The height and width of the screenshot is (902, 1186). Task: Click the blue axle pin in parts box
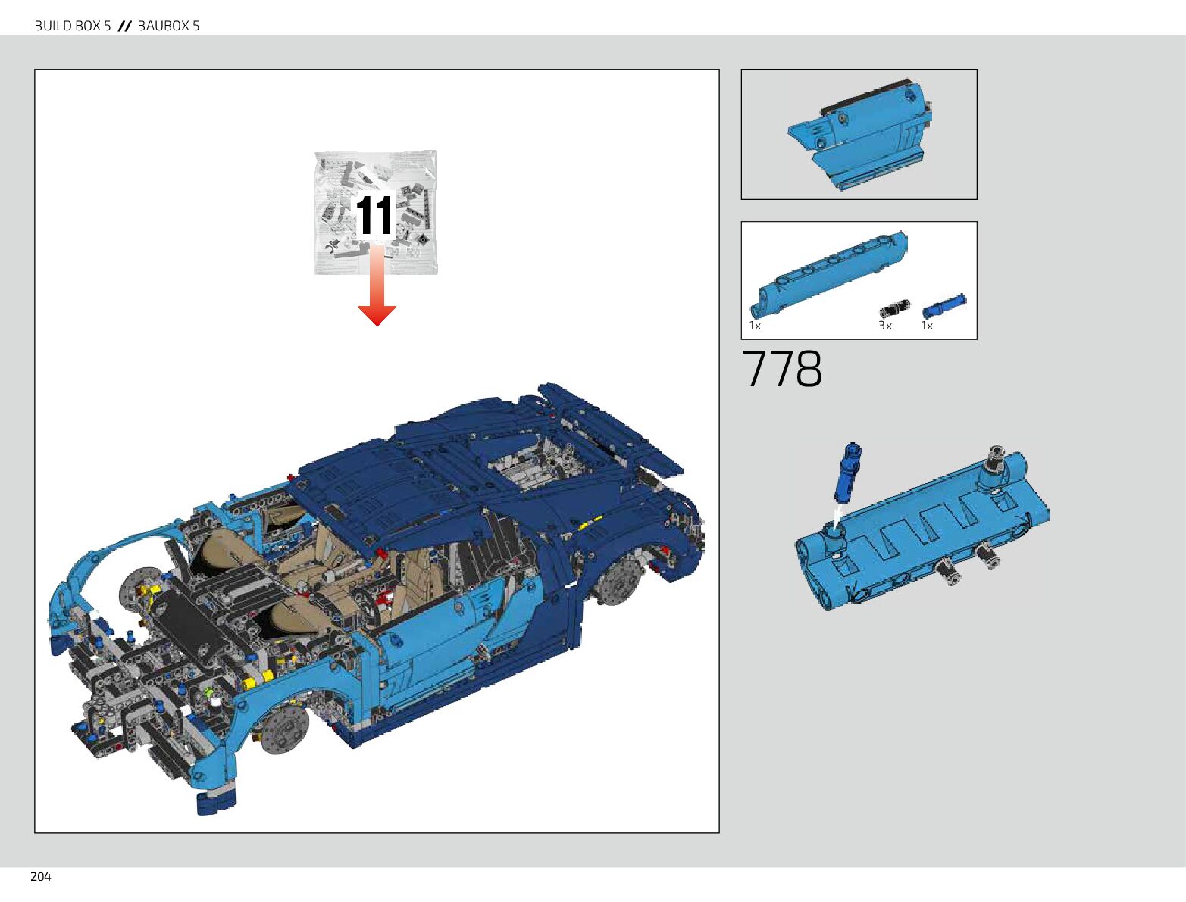943,306
